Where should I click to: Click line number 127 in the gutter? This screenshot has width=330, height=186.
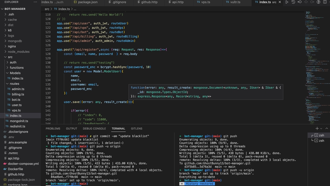click(x=48, y=50)
